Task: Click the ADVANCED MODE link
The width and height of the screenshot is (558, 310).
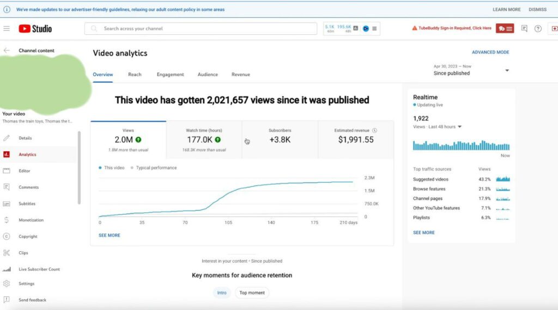Action: pyautogui.click(x=490, y=52)
